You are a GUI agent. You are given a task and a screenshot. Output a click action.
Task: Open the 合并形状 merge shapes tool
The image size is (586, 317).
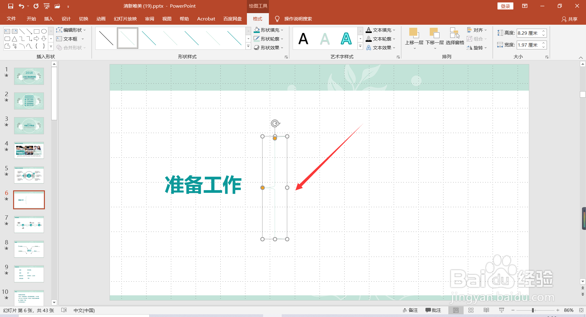click(71, 48)
